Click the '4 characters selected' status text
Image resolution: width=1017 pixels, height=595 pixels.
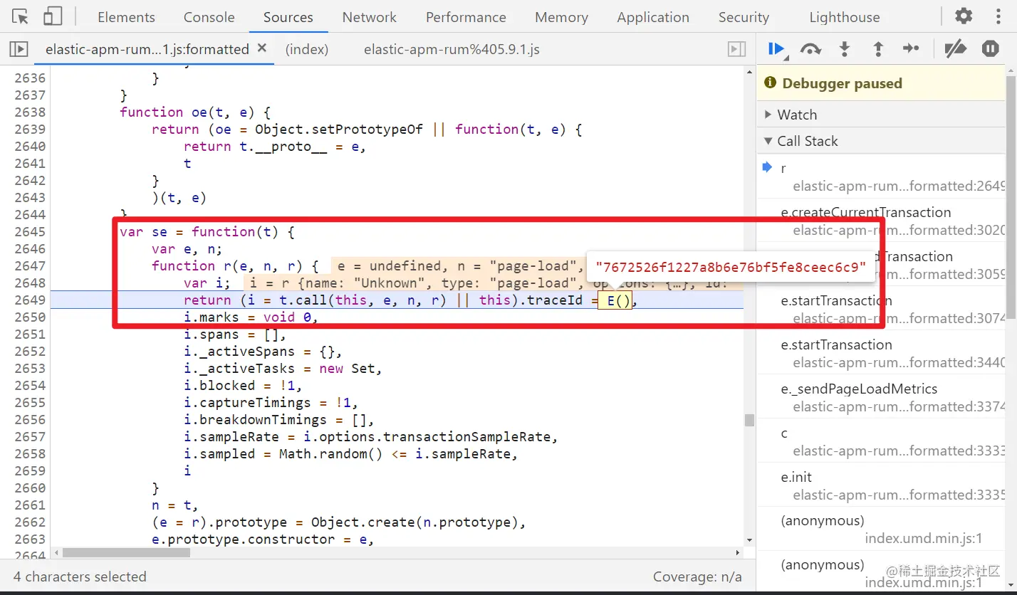[80, 576]
